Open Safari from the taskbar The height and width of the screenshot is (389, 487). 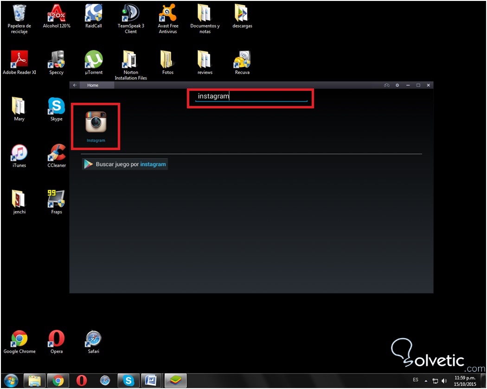(x=105, y=380)
